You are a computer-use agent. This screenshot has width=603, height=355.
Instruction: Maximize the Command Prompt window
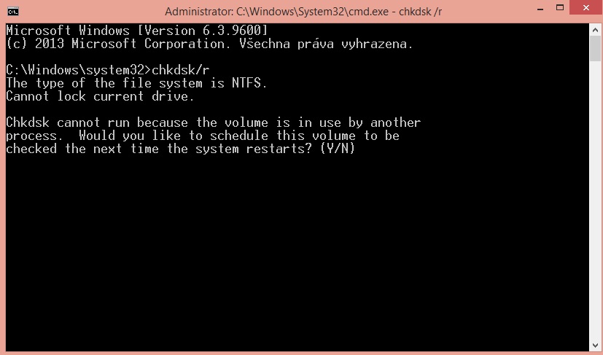560,8
